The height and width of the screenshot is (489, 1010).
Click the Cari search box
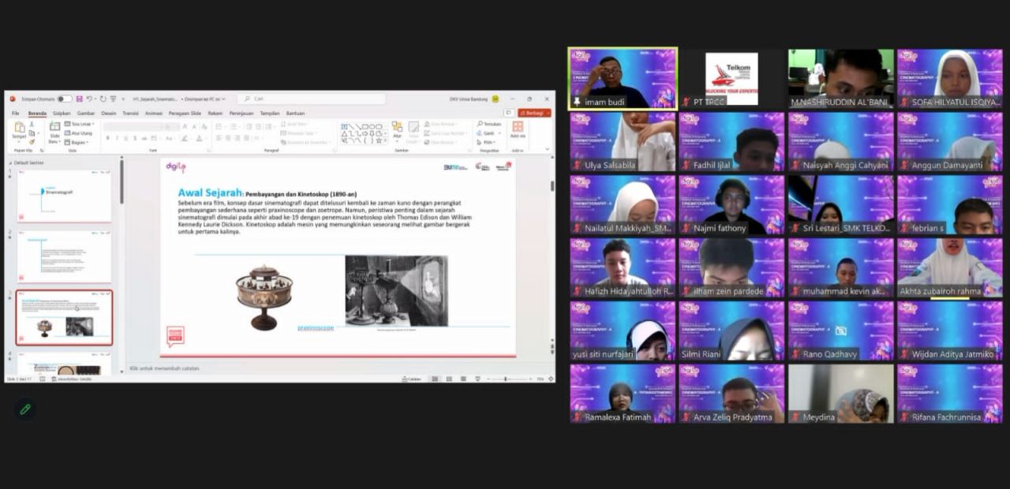312,99
